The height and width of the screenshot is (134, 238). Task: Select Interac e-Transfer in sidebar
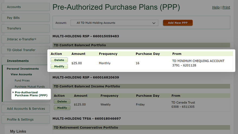click(x=26, y=39)
